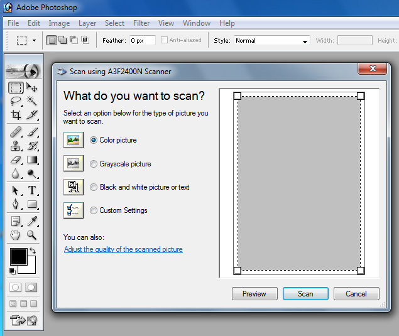This screenshot has width=399, height=336.
Task: Select the Type tool
Action: (x=32, y=190)
